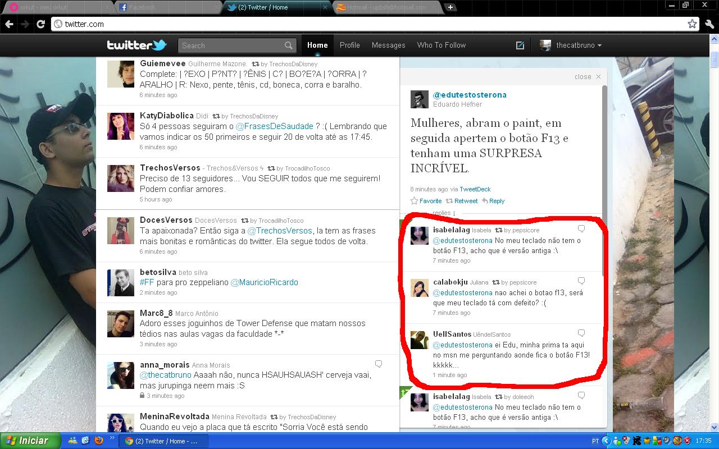The height and width of the screenshot is (449, 719).
Task: Open Eduardo Hefner's avatar in panel
Action: click(x=420, y=99)
